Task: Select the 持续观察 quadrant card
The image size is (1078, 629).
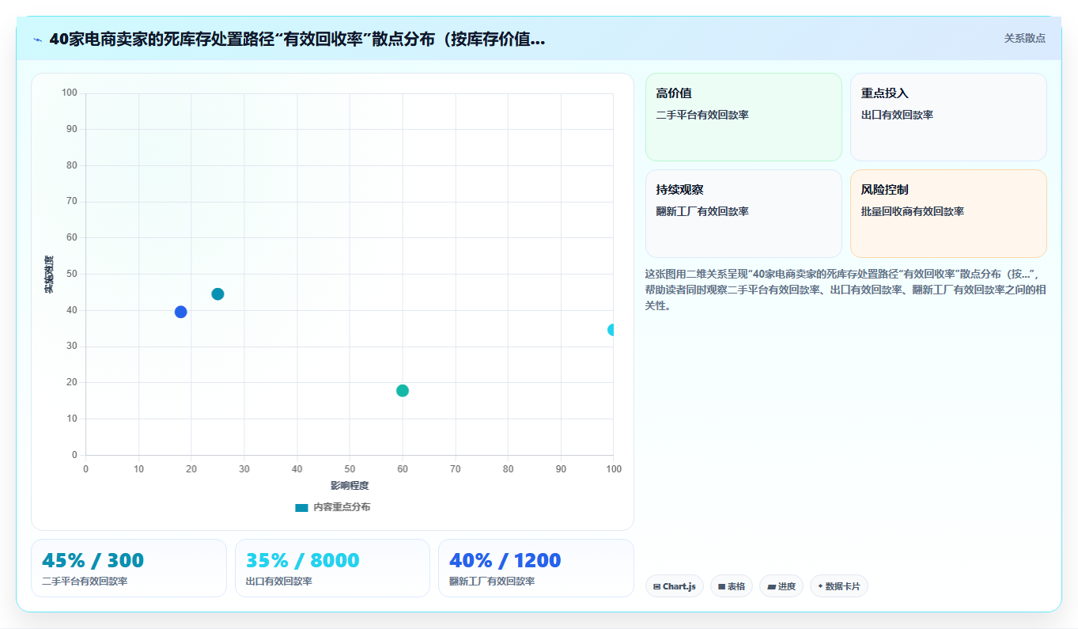Action: 743,214
